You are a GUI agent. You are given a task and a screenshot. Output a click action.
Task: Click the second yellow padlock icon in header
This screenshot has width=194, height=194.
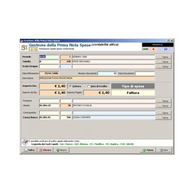pyautogui.click(x=36, y=50)
